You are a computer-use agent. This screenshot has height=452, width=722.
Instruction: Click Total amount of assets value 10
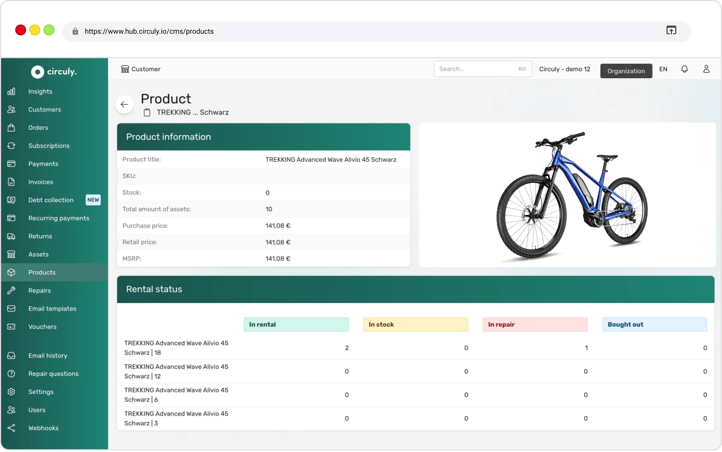point(269,209)
